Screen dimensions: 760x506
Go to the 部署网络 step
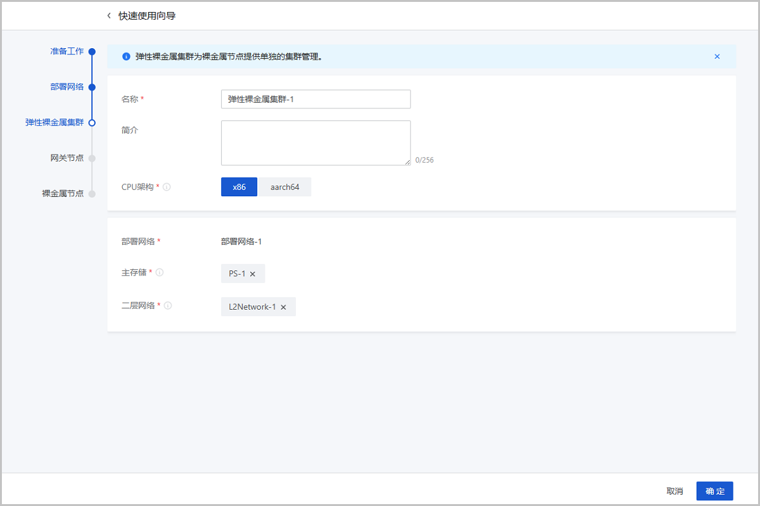(67, 87)
